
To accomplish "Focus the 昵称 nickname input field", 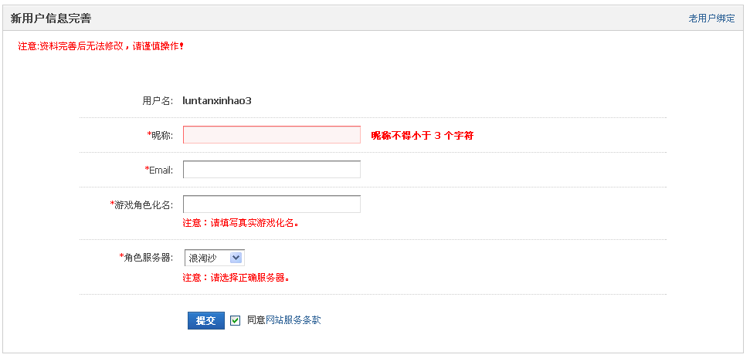I will click(272, 135).
